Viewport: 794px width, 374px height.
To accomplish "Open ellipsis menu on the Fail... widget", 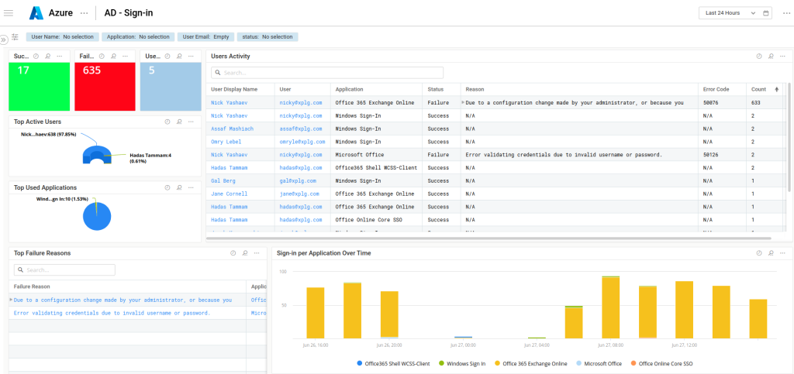I will (x=126, y=56).
